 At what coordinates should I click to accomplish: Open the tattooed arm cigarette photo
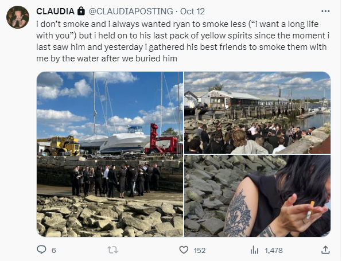[258, 196]
